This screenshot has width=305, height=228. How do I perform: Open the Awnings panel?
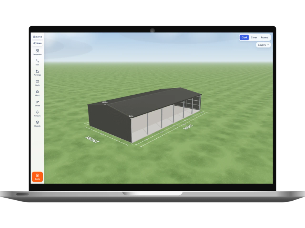point(37,73)
